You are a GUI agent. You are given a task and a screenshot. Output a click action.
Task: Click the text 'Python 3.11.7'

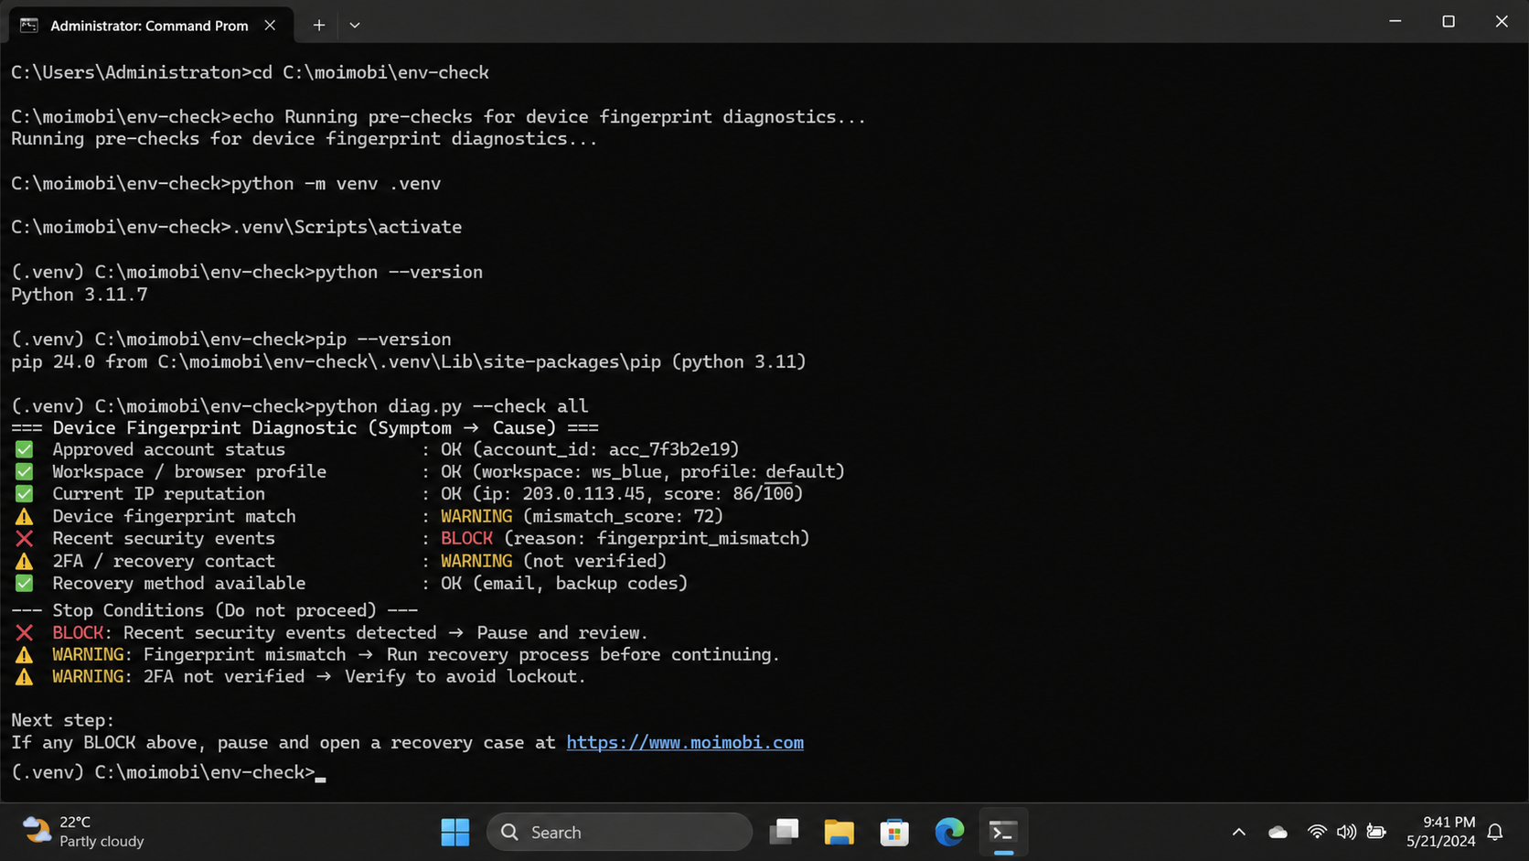click(x=80, y=295)
